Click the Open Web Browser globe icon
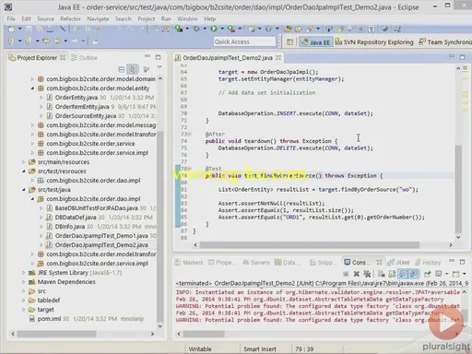The image size is (472, 354). (x=384, y=29)
